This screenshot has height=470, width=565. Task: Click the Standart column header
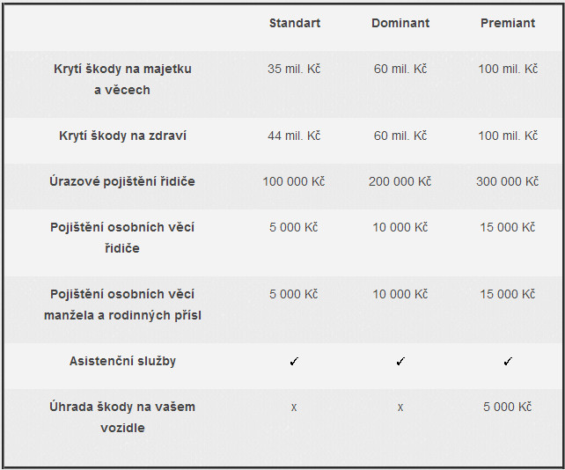295,23
